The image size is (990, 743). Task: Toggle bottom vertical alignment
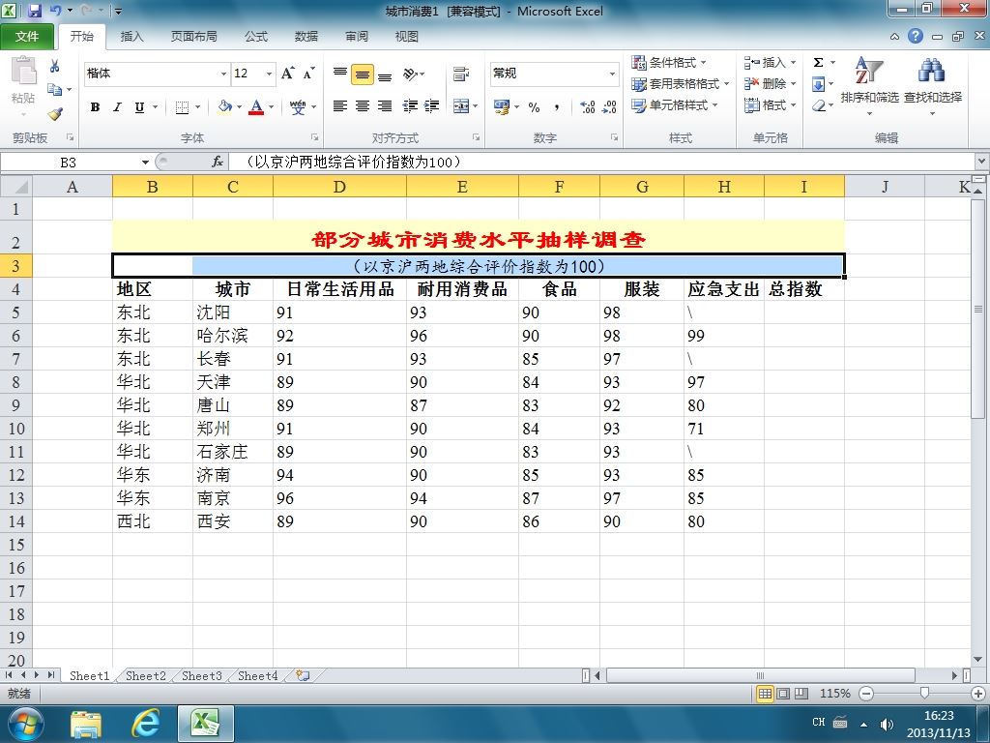pyautogui.click(x=385, y=74)
